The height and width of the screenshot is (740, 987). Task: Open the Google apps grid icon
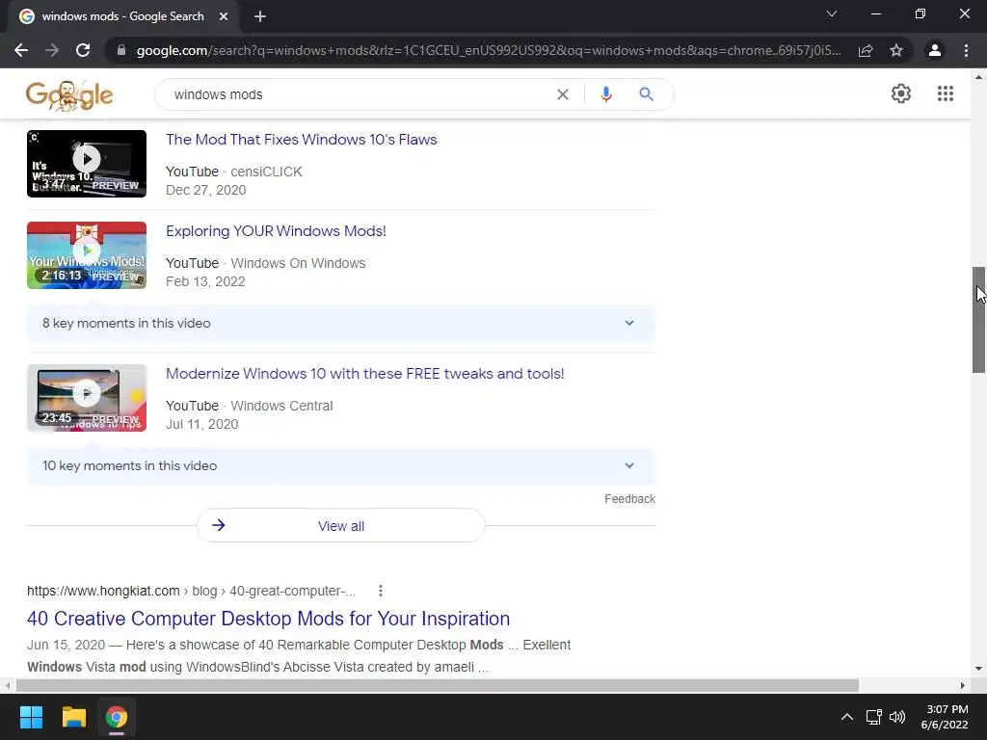(x=945, y=93)
